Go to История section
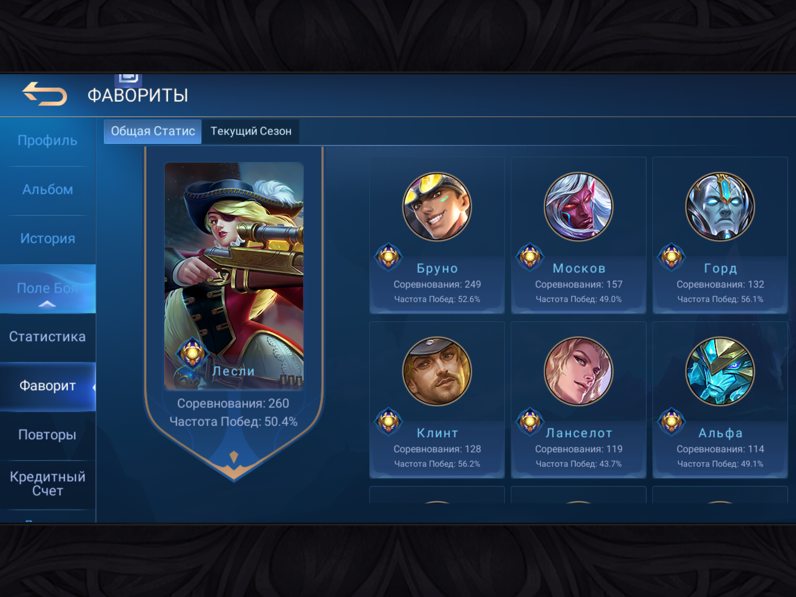Image resolution: width=796 pixels, height=597 pixels. [x=47, y=239]
